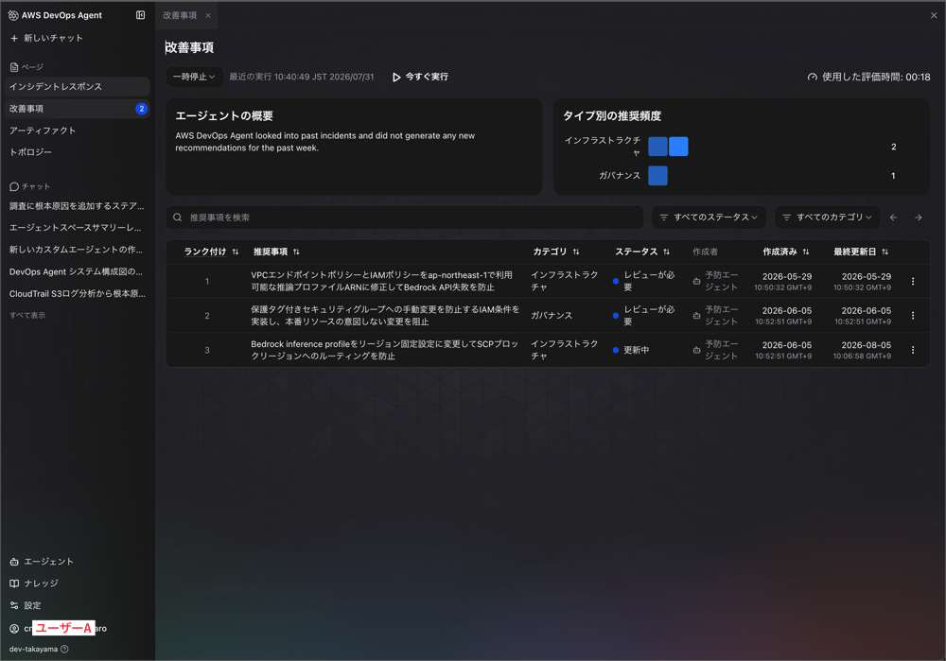
Task: Open recommendation about VPCエンドポイントポリシー
Action: coord(382,281)
